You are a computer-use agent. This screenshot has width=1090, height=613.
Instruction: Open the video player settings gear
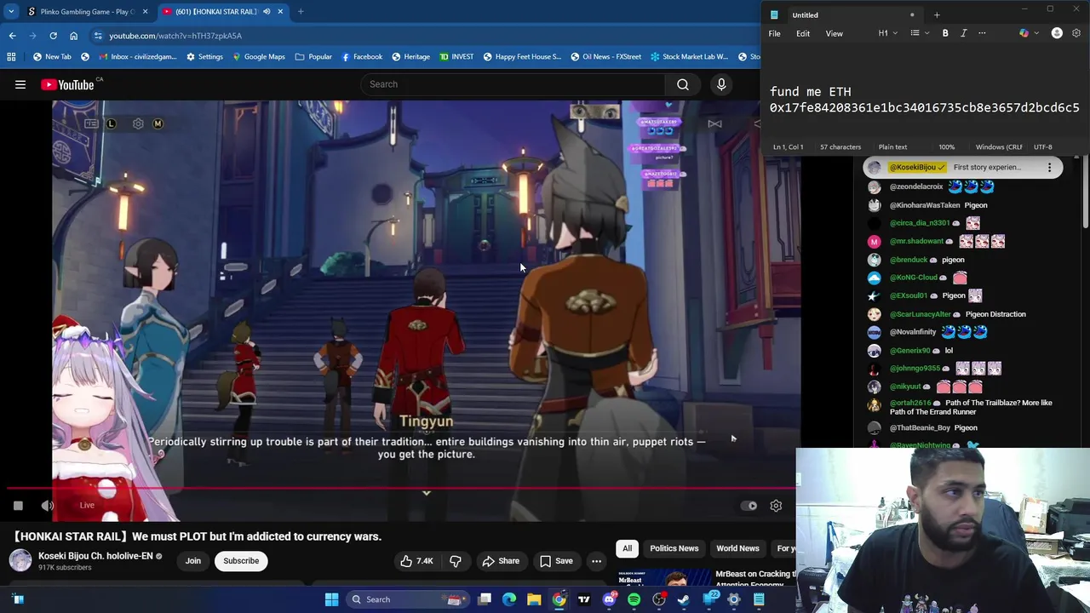[776, 506]
